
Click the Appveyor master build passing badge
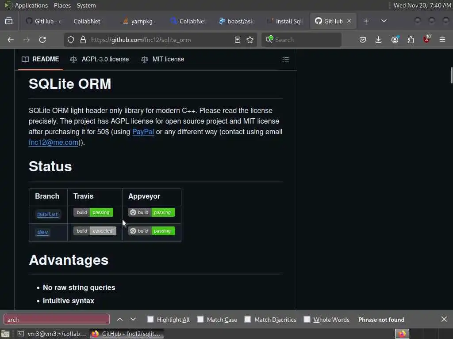pyautogui.click(x=152, y=212)
